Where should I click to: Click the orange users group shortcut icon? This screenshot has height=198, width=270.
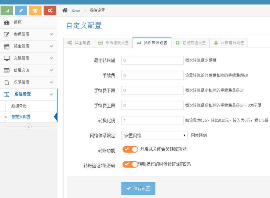(35, 11)
